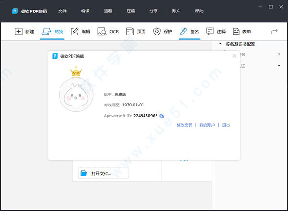Viewport: 288px width, 211px height.
Task: Open the 我的账户 link
Action: pos(207,125)
